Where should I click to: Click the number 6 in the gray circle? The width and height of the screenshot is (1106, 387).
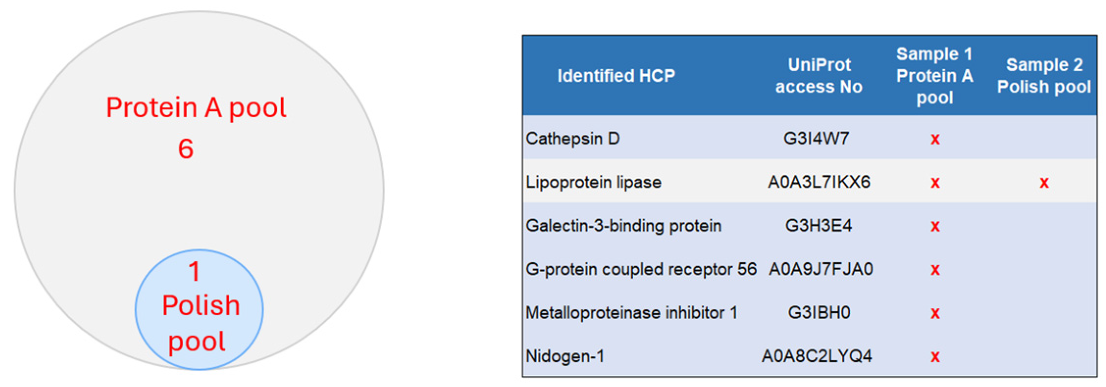pos(186,149)
